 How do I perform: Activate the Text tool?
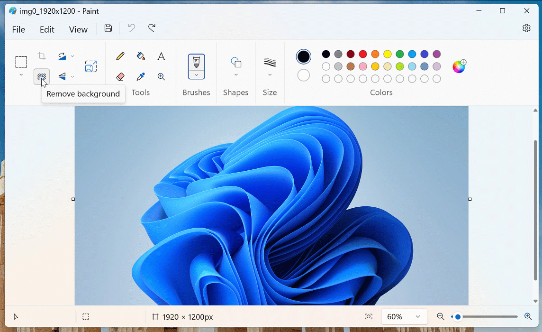tap(161, 56)
